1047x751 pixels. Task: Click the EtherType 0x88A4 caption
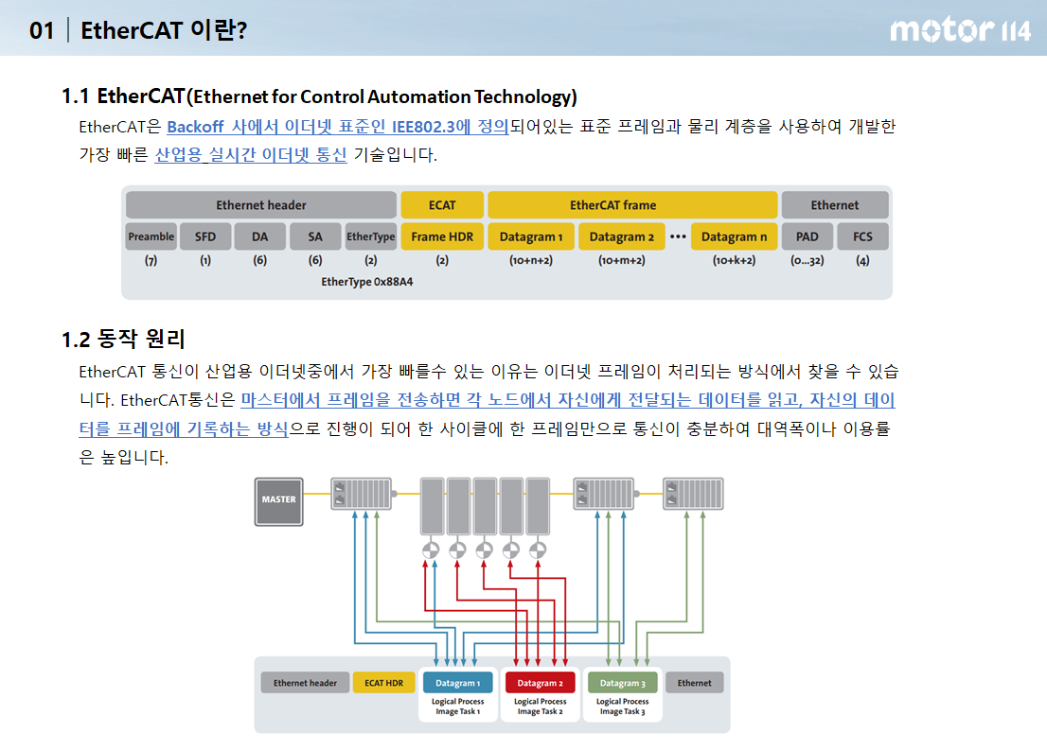[367, 282]
